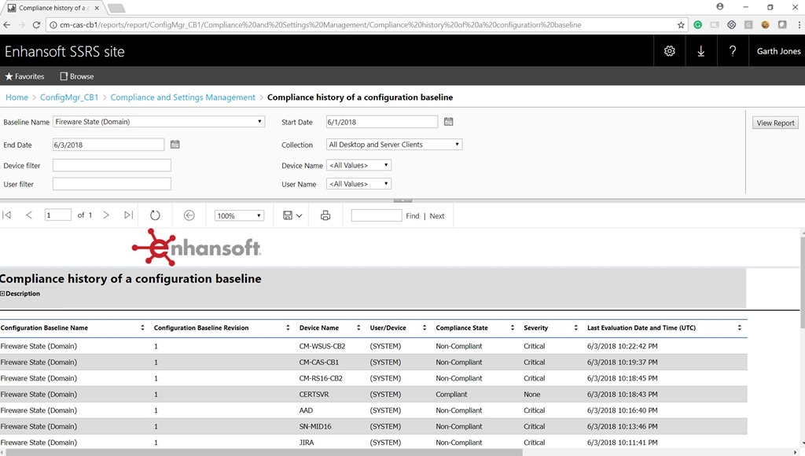Jump to the last report page
805x456 pixels.
(128, 215)
